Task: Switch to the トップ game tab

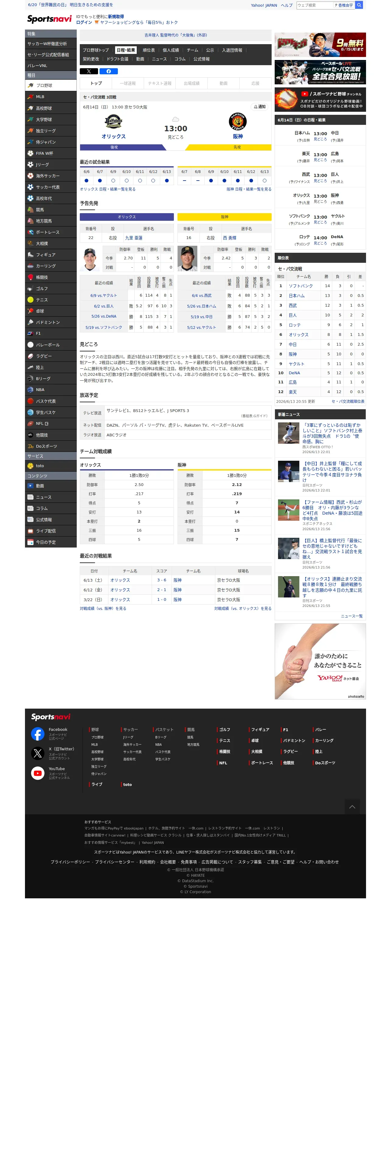Action: pos(96,83)
